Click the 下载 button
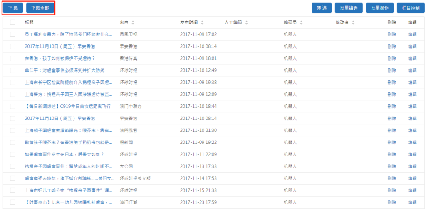 click(13, 8)
